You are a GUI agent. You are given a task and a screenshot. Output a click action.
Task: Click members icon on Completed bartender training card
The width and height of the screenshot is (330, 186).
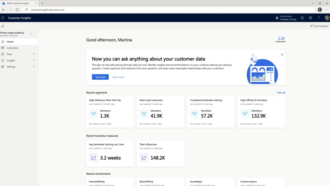point(195,114)
